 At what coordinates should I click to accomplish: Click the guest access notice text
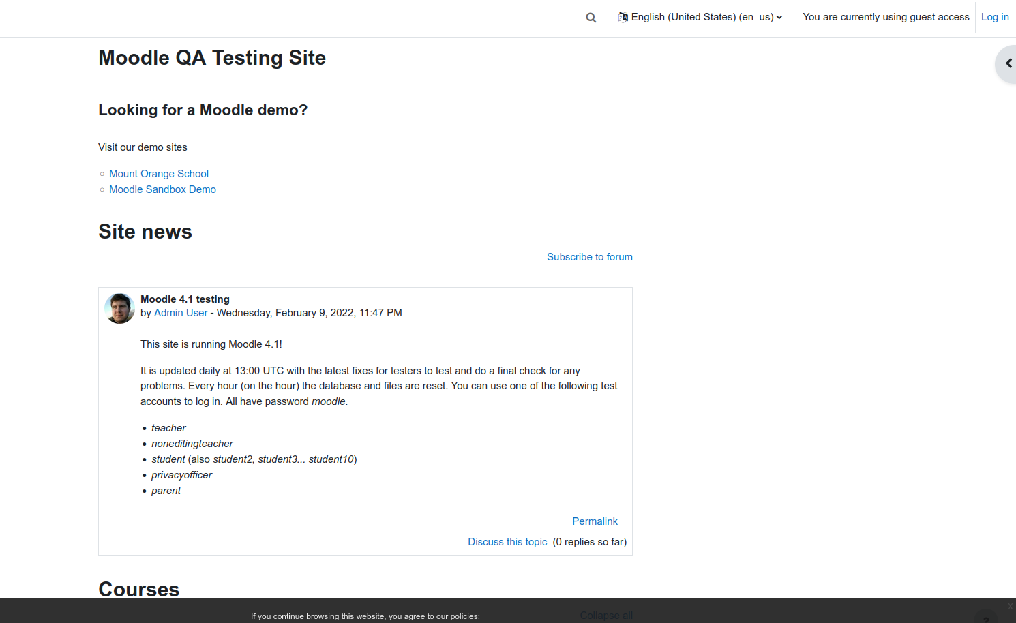coord(886,17)
